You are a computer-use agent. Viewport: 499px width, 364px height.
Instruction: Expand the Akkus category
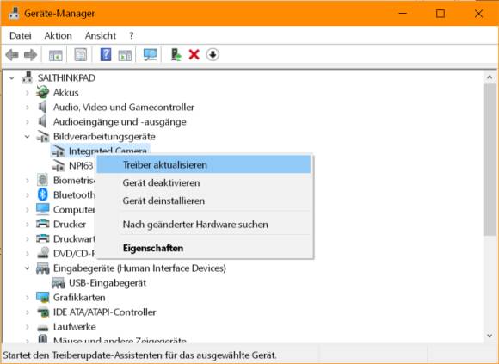[28, 93]
